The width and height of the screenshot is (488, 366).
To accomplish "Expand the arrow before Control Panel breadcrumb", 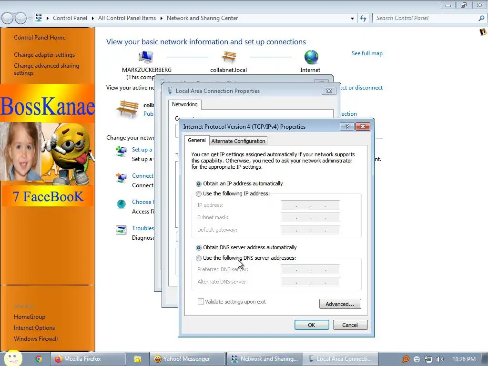I will tap(48, 18).
